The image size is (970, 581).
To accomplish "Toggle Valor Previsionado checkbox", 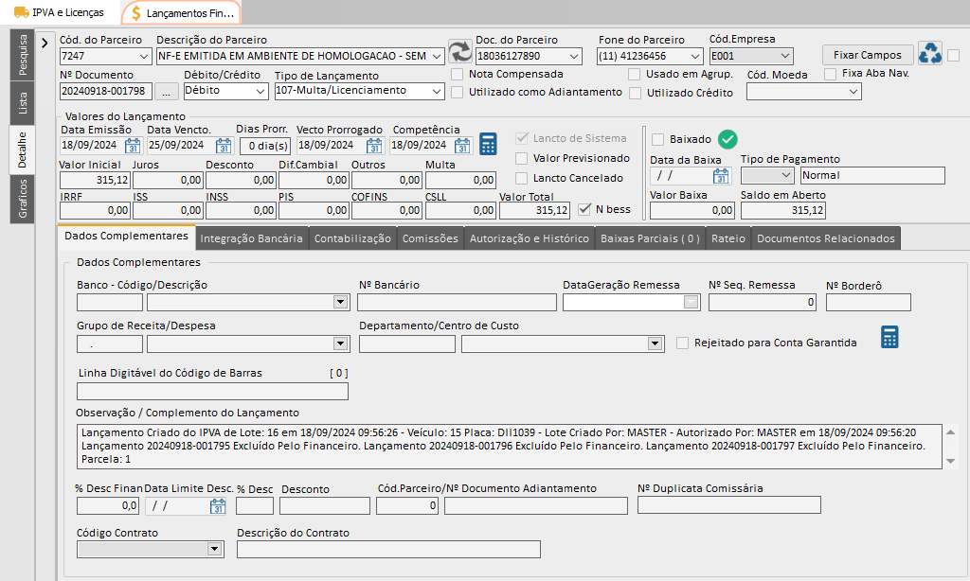I will [522, 158].
